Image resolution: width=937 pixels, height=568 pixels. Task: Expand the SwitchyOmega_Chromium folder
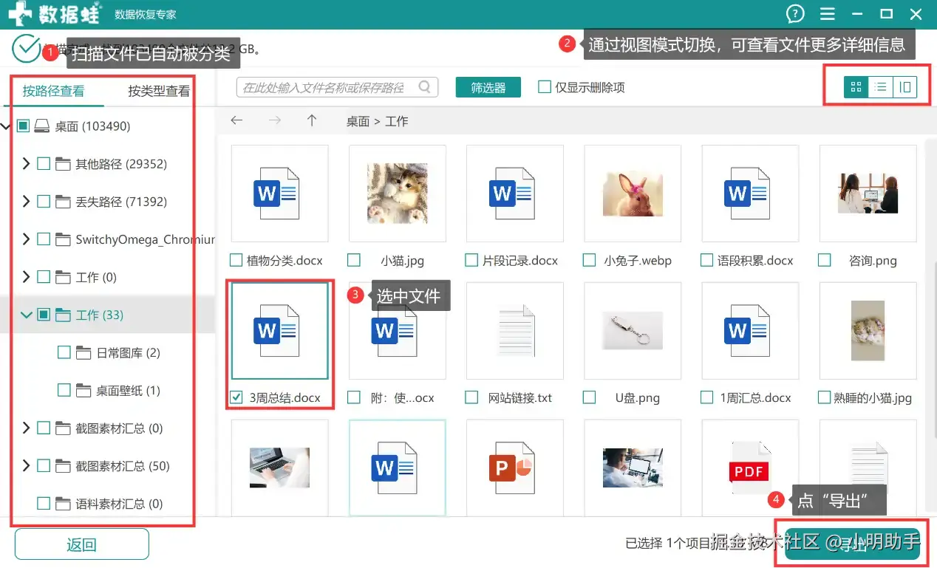tap(27, 239)
